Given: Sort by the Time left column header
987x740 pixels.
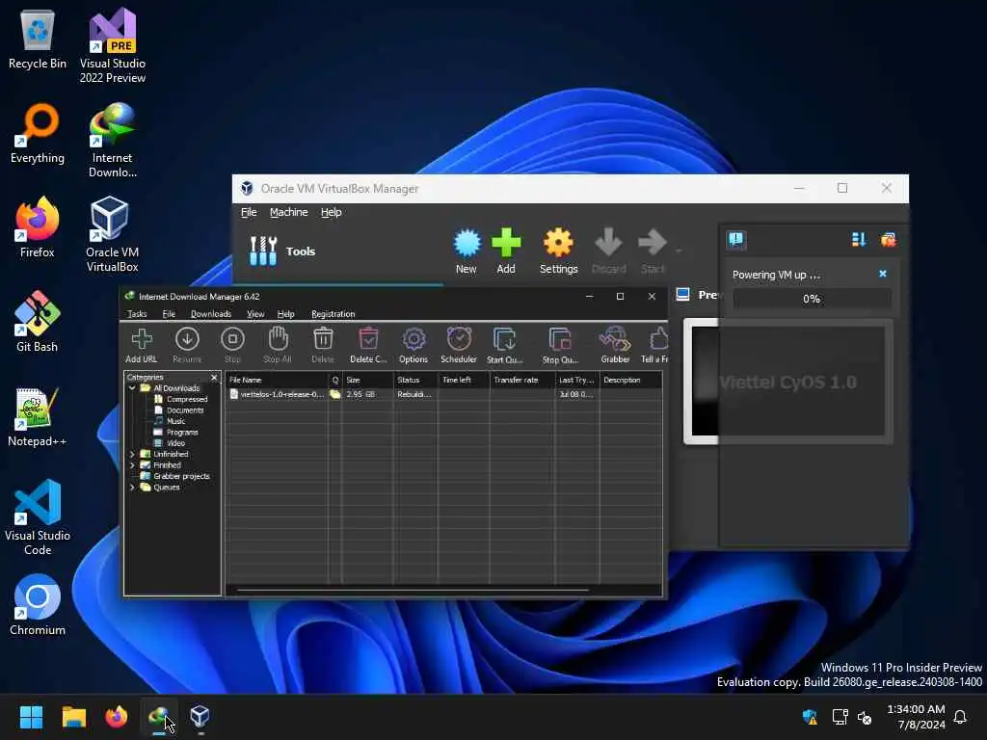Looking at the screenshot, I should [464, 380].
